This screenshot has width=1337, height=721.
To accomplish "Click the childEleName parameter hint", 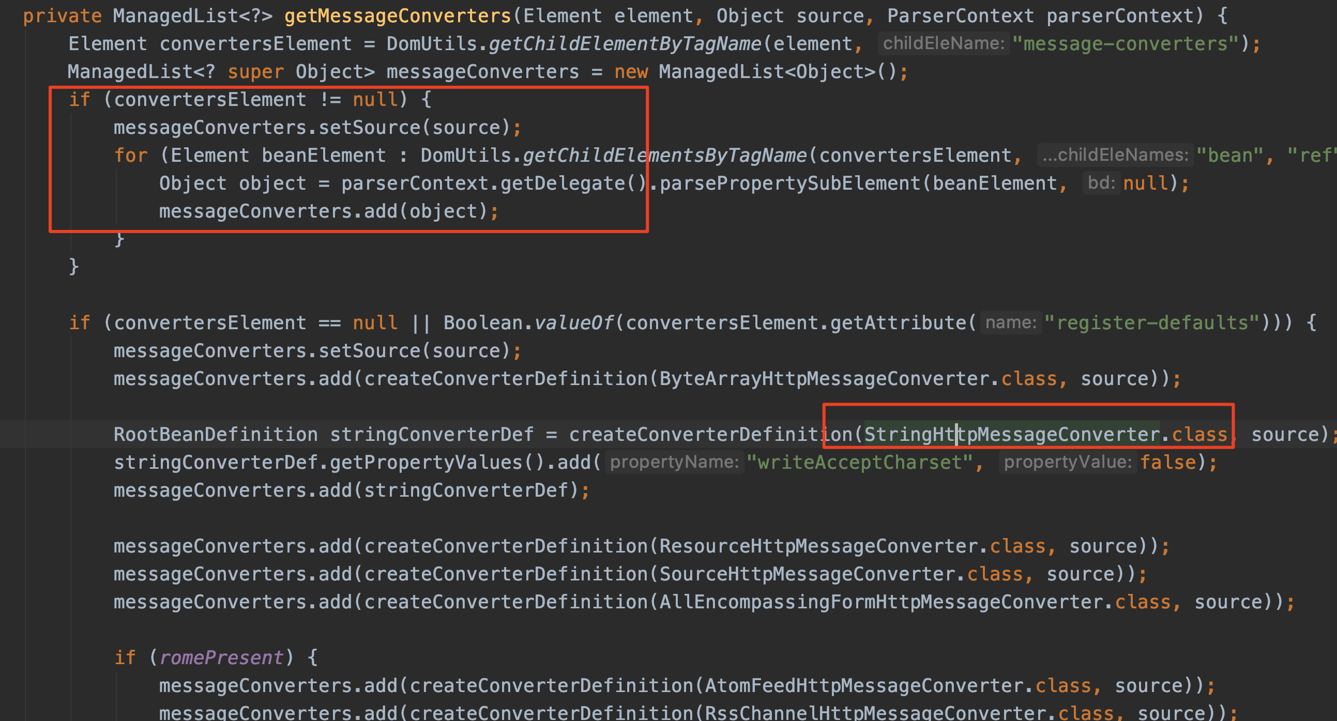I will click(x=944, y=43).
